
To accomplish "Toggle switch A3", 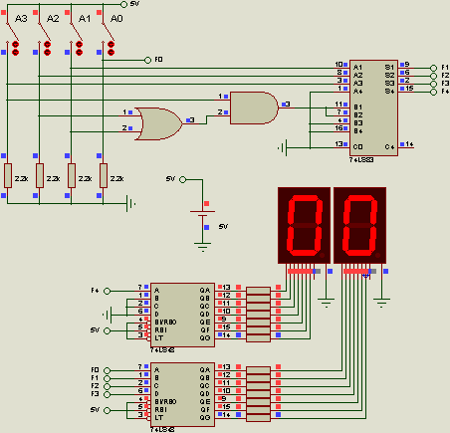I will [12, 33].
